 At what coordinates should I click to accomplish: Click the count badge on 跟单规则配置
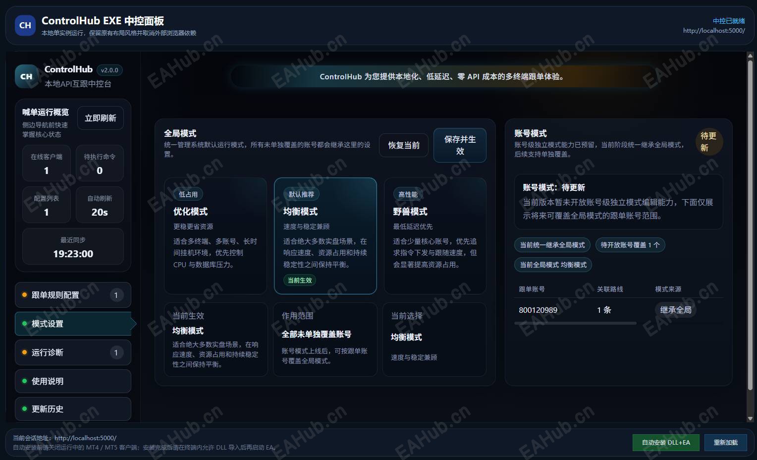[116, 295]
